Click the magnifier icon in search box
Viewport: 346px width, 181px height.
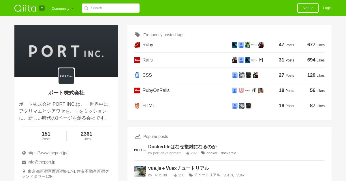click(86, 8)
